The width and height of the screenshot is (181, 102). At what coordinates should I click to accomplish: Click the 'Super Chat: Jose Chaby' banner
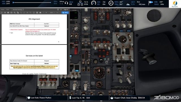(130, 98)
